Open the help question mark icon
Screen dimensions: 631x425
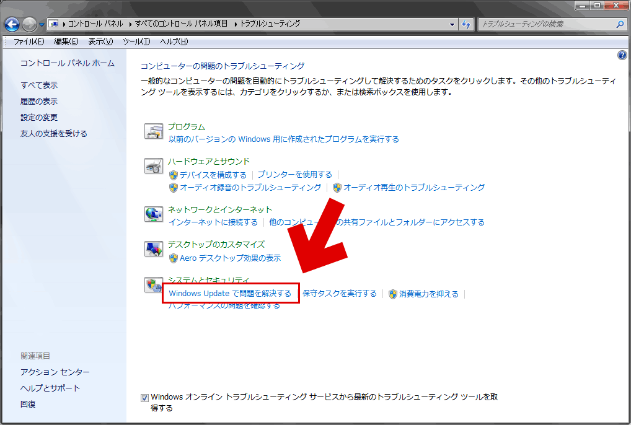[x=622, y=55]
